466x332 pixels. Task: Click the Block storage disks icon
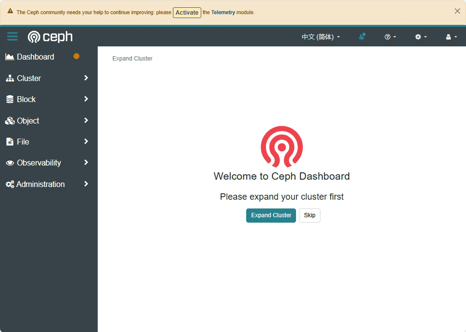point(10,99)
